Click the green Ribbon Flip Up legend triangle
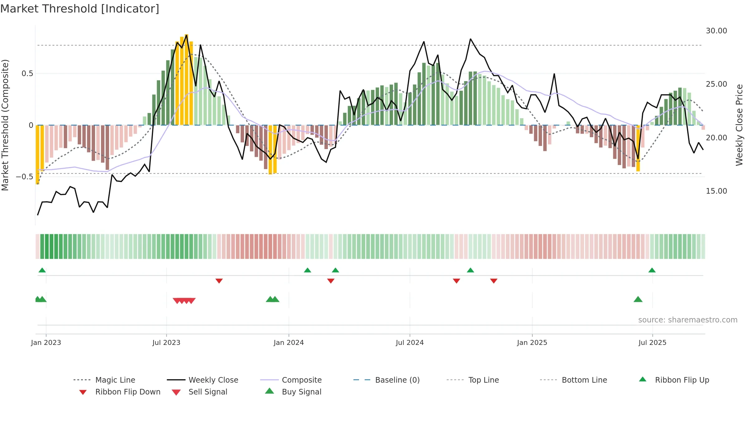 coord(643,379)
